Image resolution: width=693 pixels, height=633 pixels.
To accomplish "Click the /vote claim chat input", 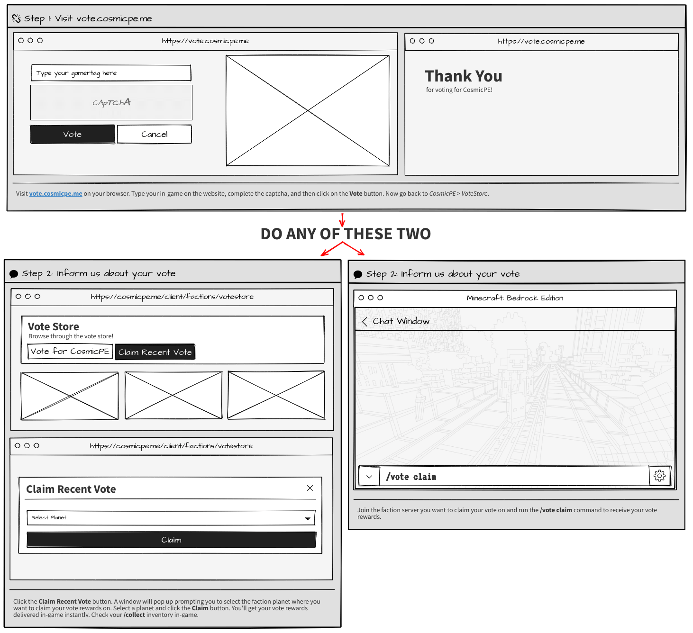I will pyautogui.click(x=514, y=477).
